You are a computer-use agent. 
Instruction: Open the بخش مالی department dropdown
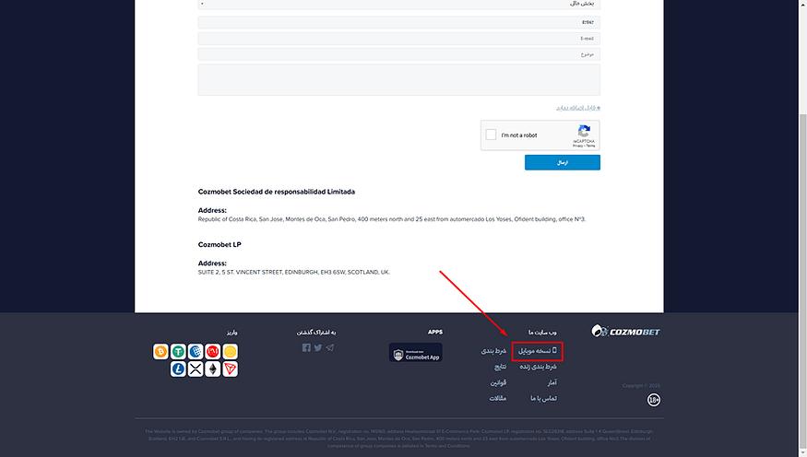point(398,4)
